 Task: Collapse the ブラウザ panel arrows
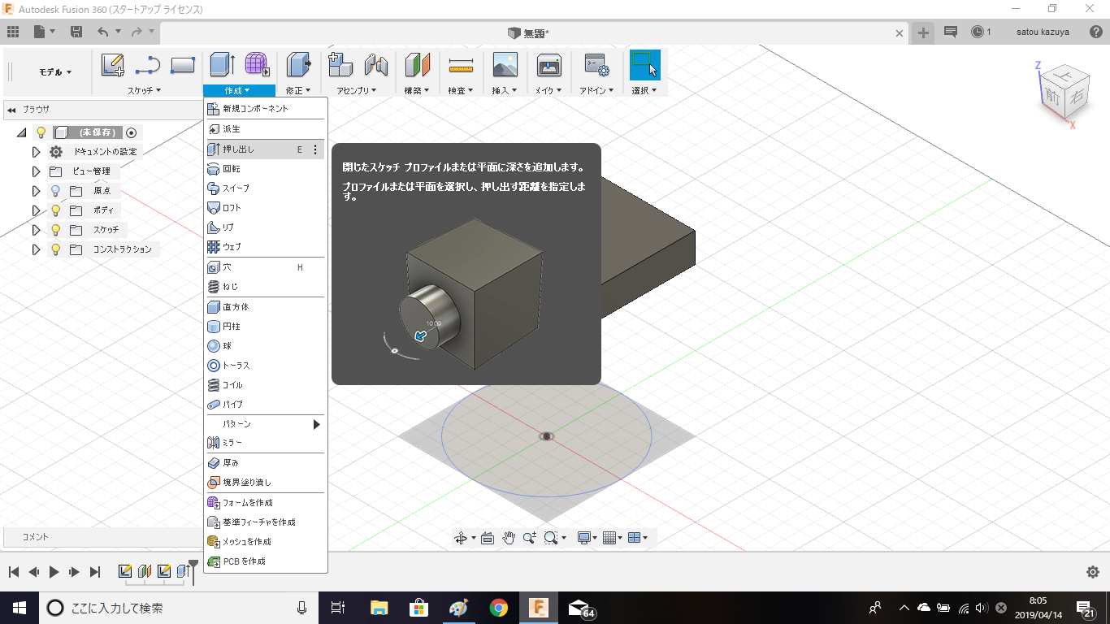pos(11,109)
